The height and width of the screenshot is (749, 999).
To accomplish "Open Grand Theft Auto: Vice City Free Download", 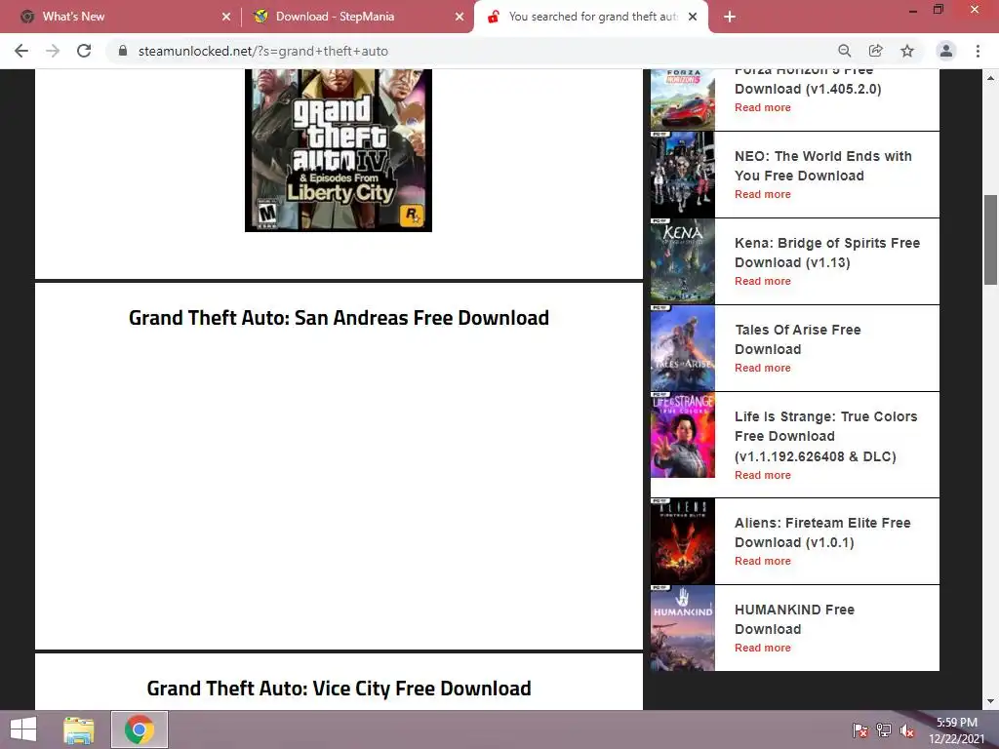I will 339,688.
